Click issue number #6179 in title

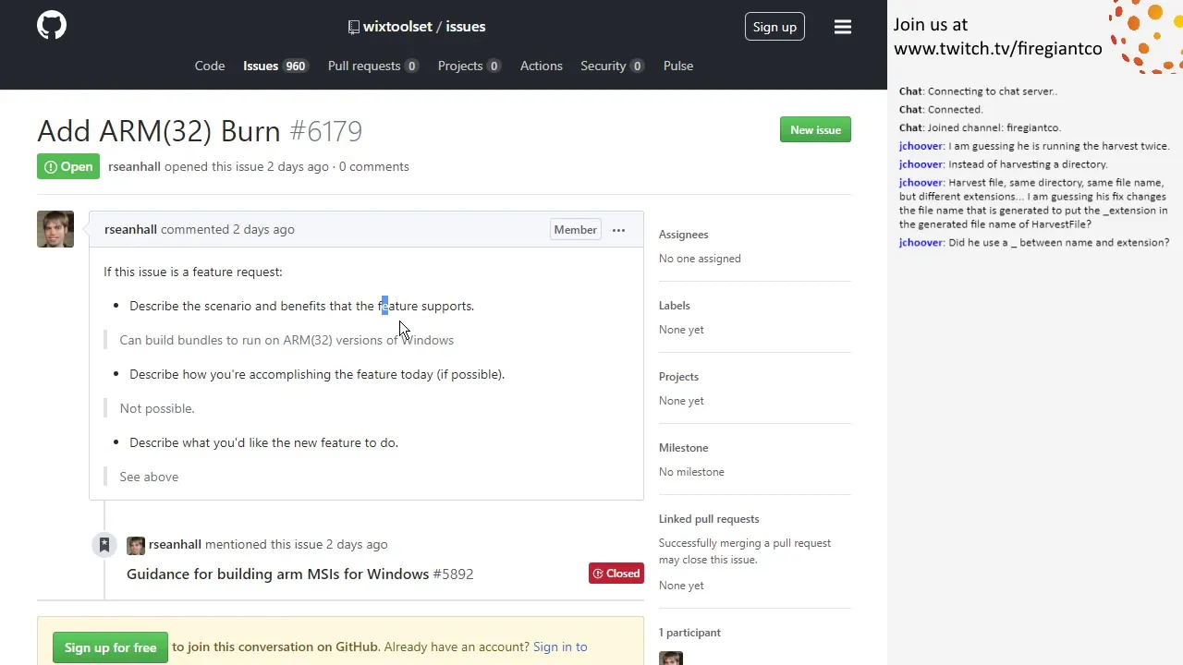(x=326, y=131)
